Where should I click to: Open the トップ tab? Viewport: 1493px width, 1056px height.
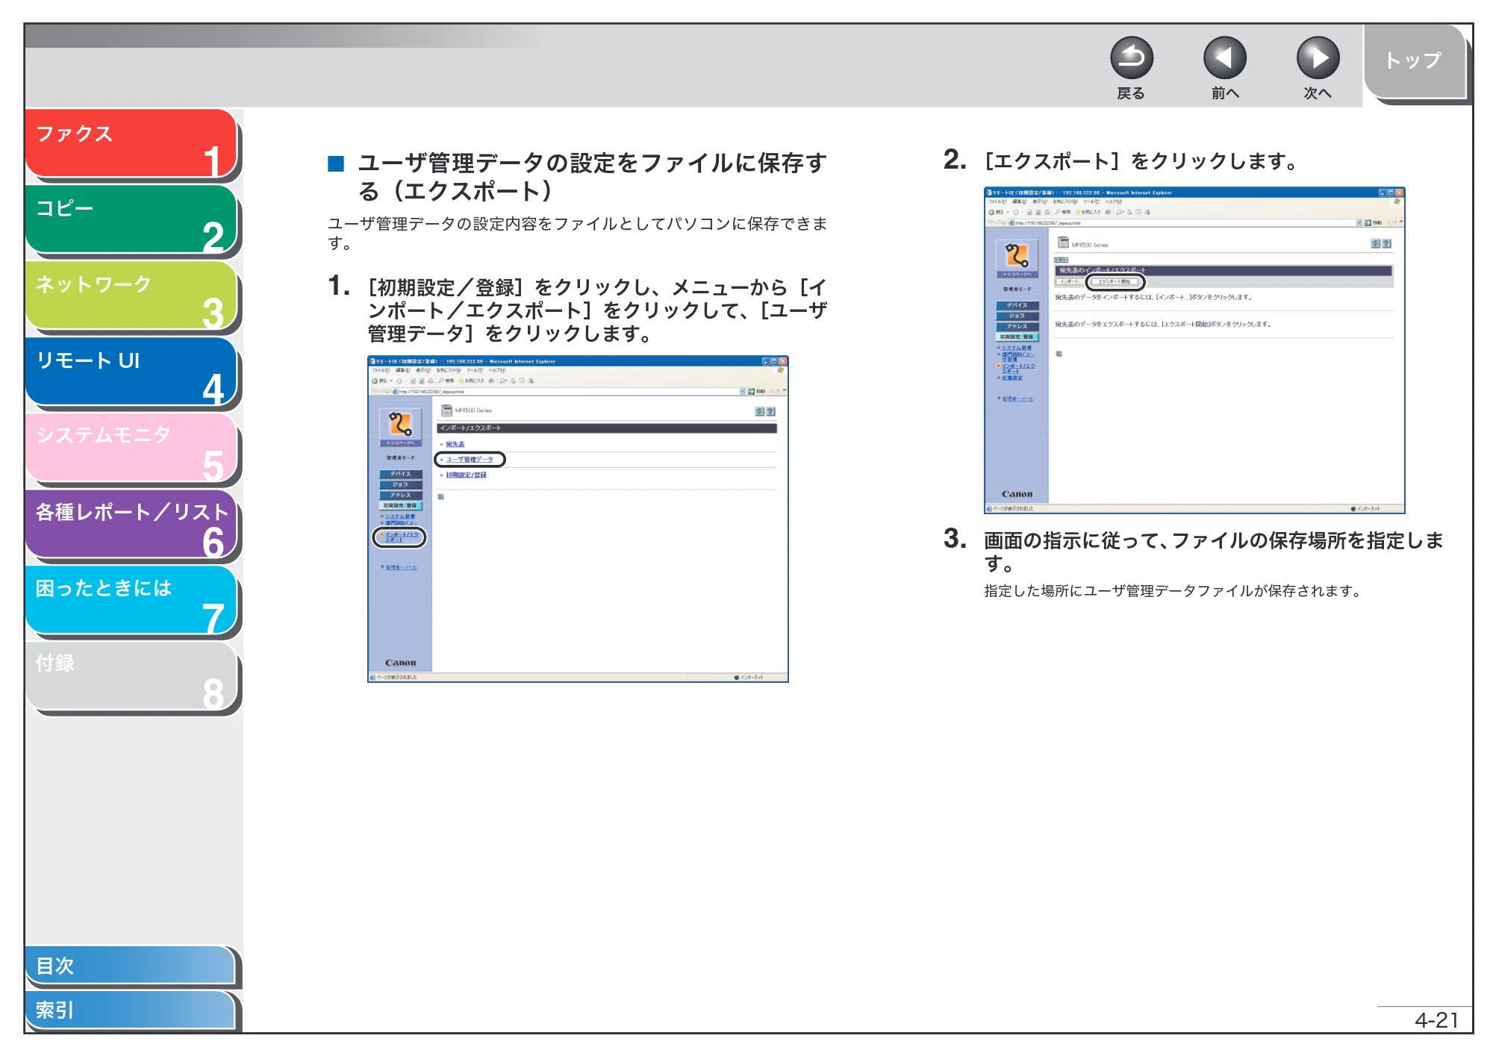pos(1415,61)
